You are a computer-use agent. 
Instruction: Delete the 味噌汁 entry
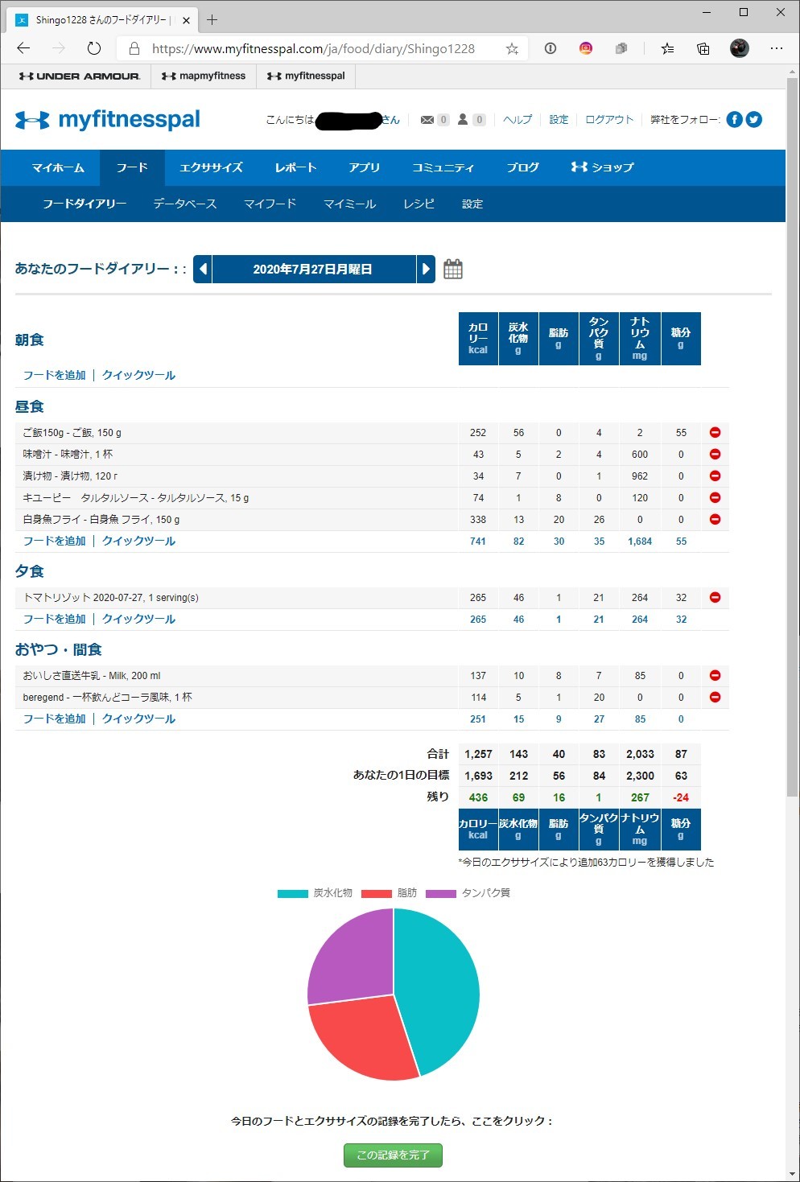[715, 455]
